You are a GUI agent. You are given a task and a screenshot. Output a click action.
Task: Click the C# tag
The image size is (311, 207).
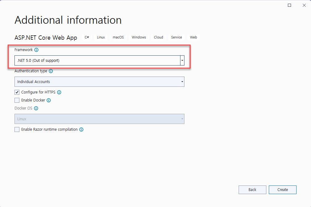tap(87, 37)
